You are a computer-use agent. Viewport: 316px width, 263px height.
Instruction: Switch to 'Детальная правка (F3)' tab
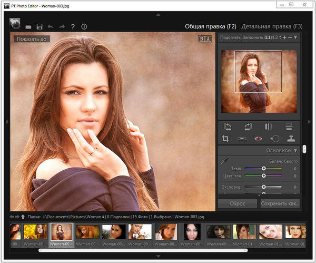pos(272,26)
